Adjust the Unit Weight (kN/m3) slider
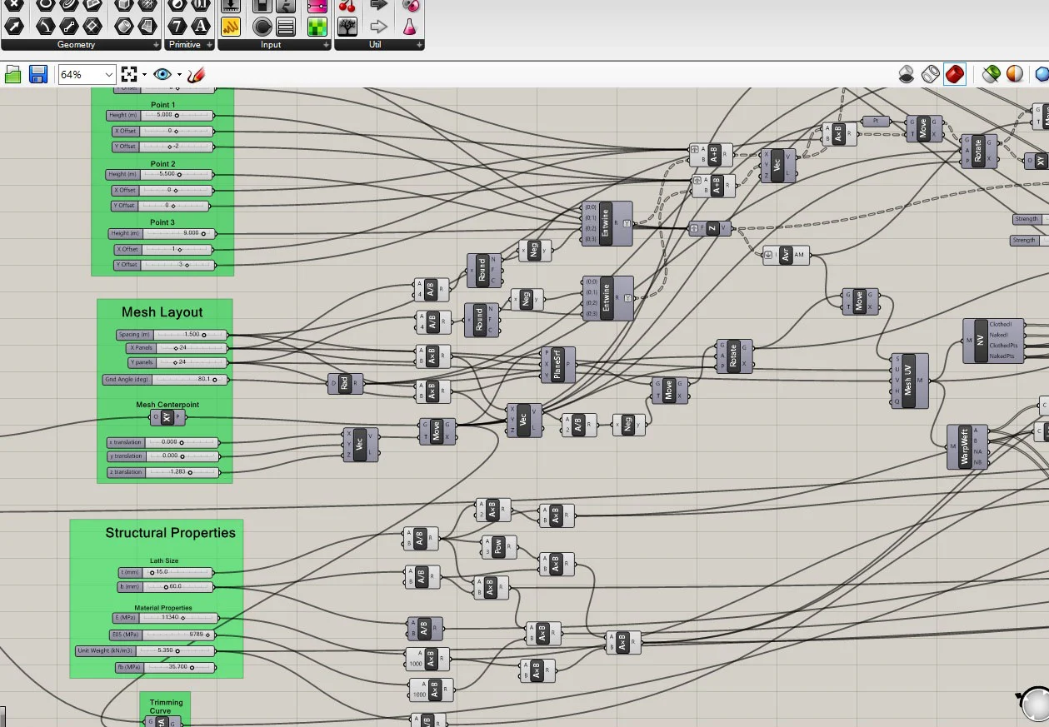This screenshot has height=727, width=1049. coord(144,650)
